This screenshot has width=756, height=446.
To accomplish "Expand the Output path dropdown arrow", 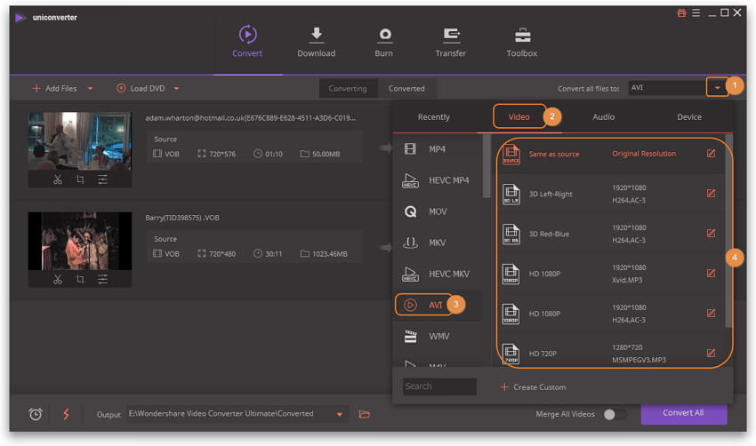I will tap(340, 414).
